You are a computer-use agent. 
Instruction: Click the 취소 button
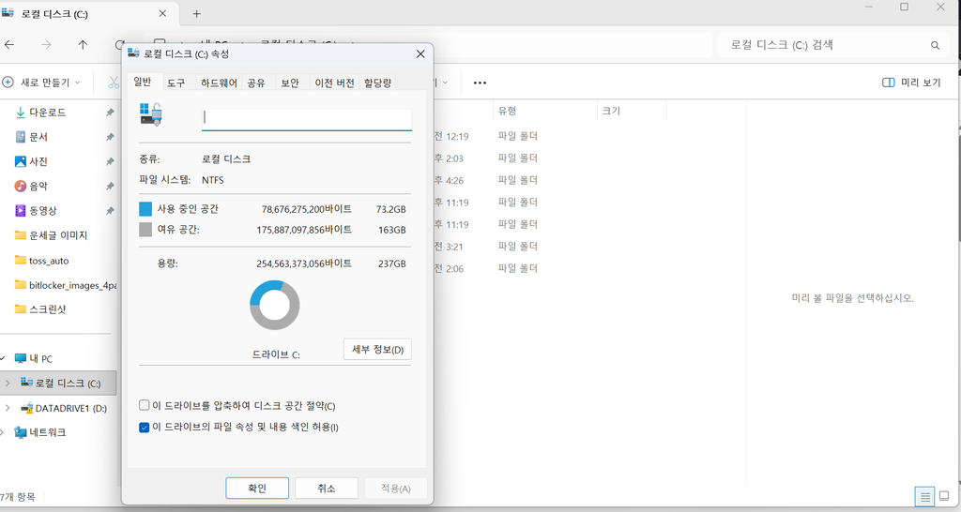326,489
